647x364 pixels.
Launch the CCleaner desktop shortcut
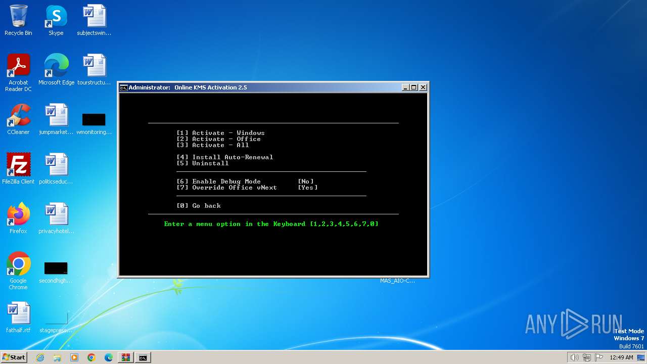18,119
